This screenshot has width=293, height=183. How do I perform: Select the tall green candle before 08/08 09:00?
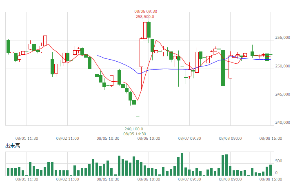tap(223, 68)
